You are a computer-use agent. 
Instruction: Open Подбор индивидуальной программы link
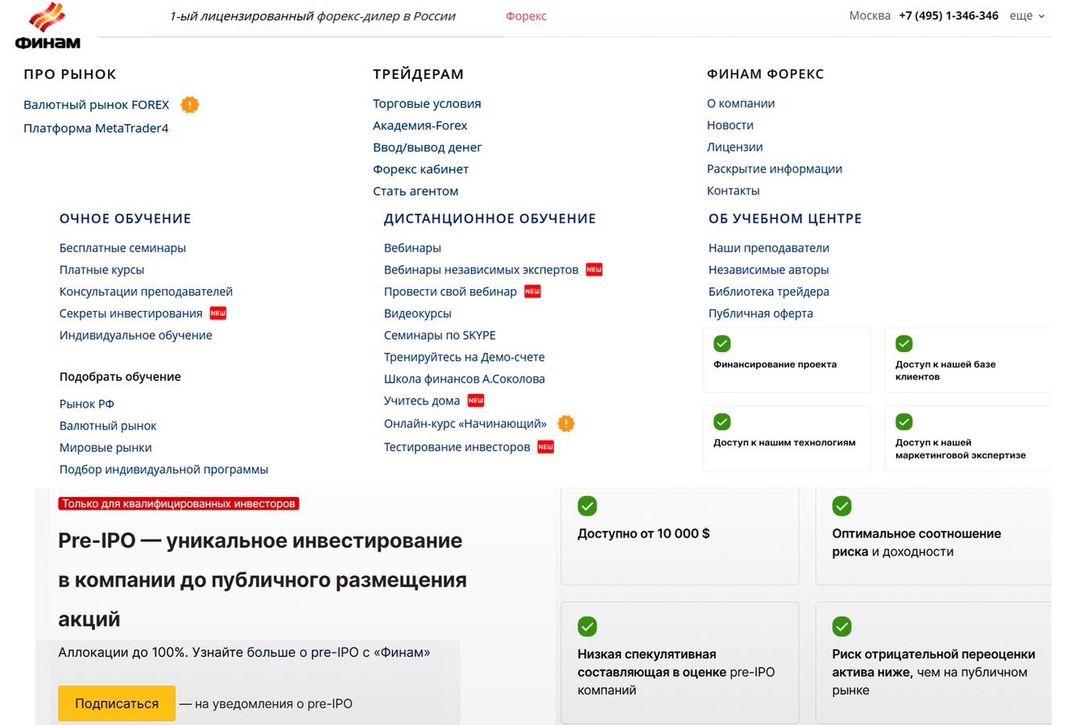[163, 469]
